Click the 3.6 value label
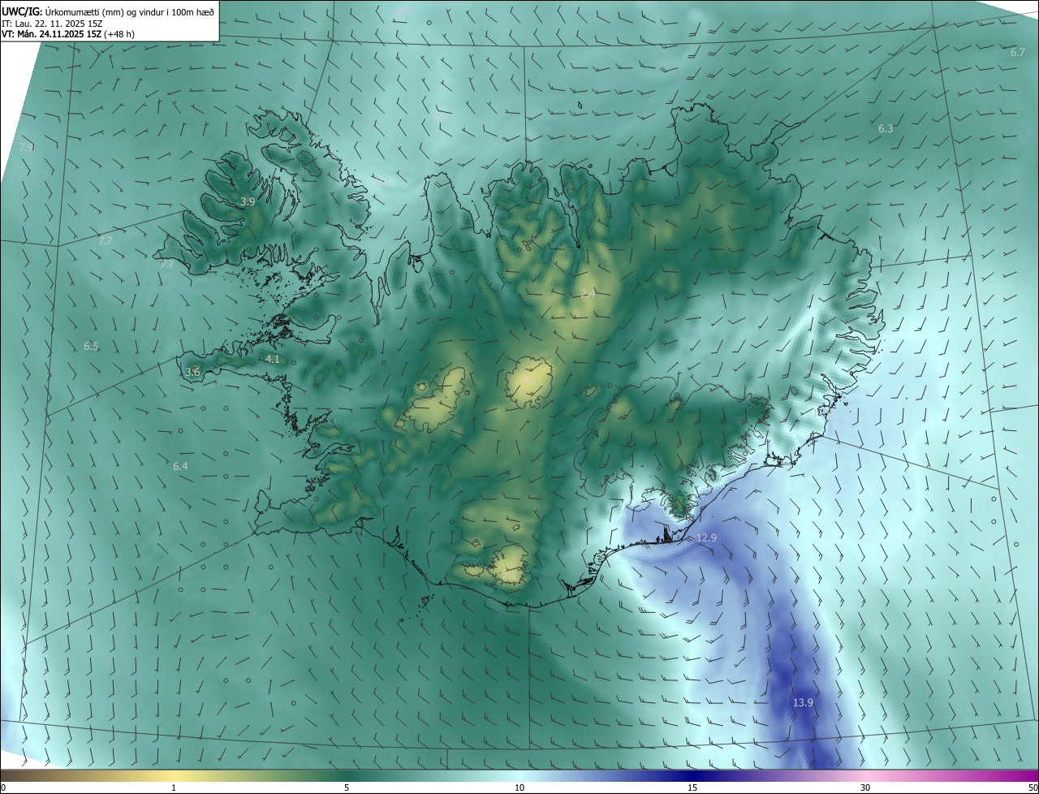Screen dimensions: 1039x794 pyautogui.click(x=192, y=372)
